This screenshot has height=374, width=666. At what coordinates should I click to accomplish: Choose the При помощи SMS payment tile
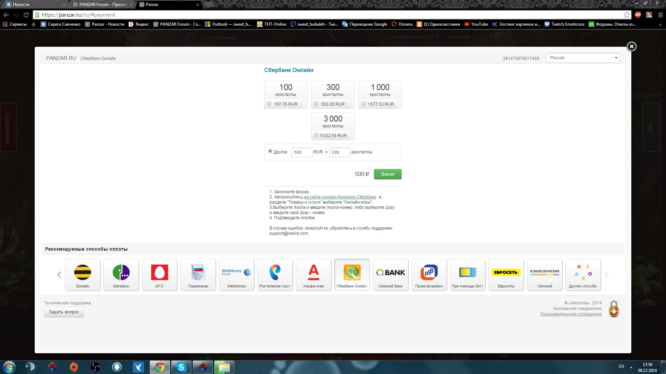tap(468, 275)
